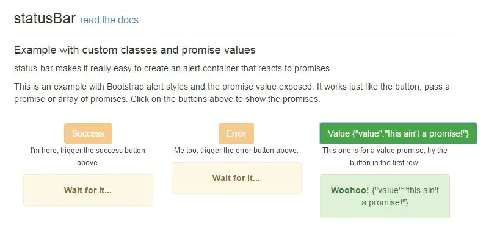
Task: Click "This one is for a value promise" caption
Action: 385,157
